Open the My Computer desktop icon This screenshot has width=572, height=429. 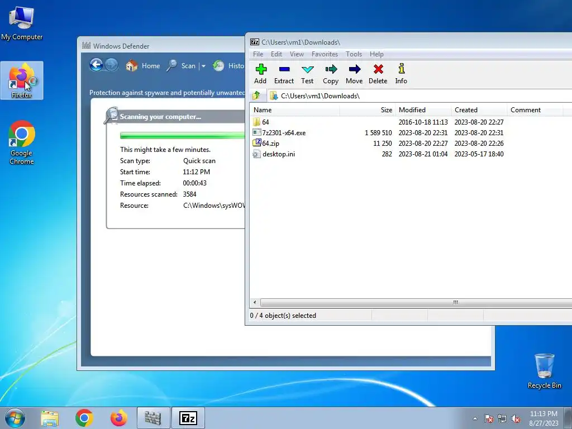coord(22,23)
